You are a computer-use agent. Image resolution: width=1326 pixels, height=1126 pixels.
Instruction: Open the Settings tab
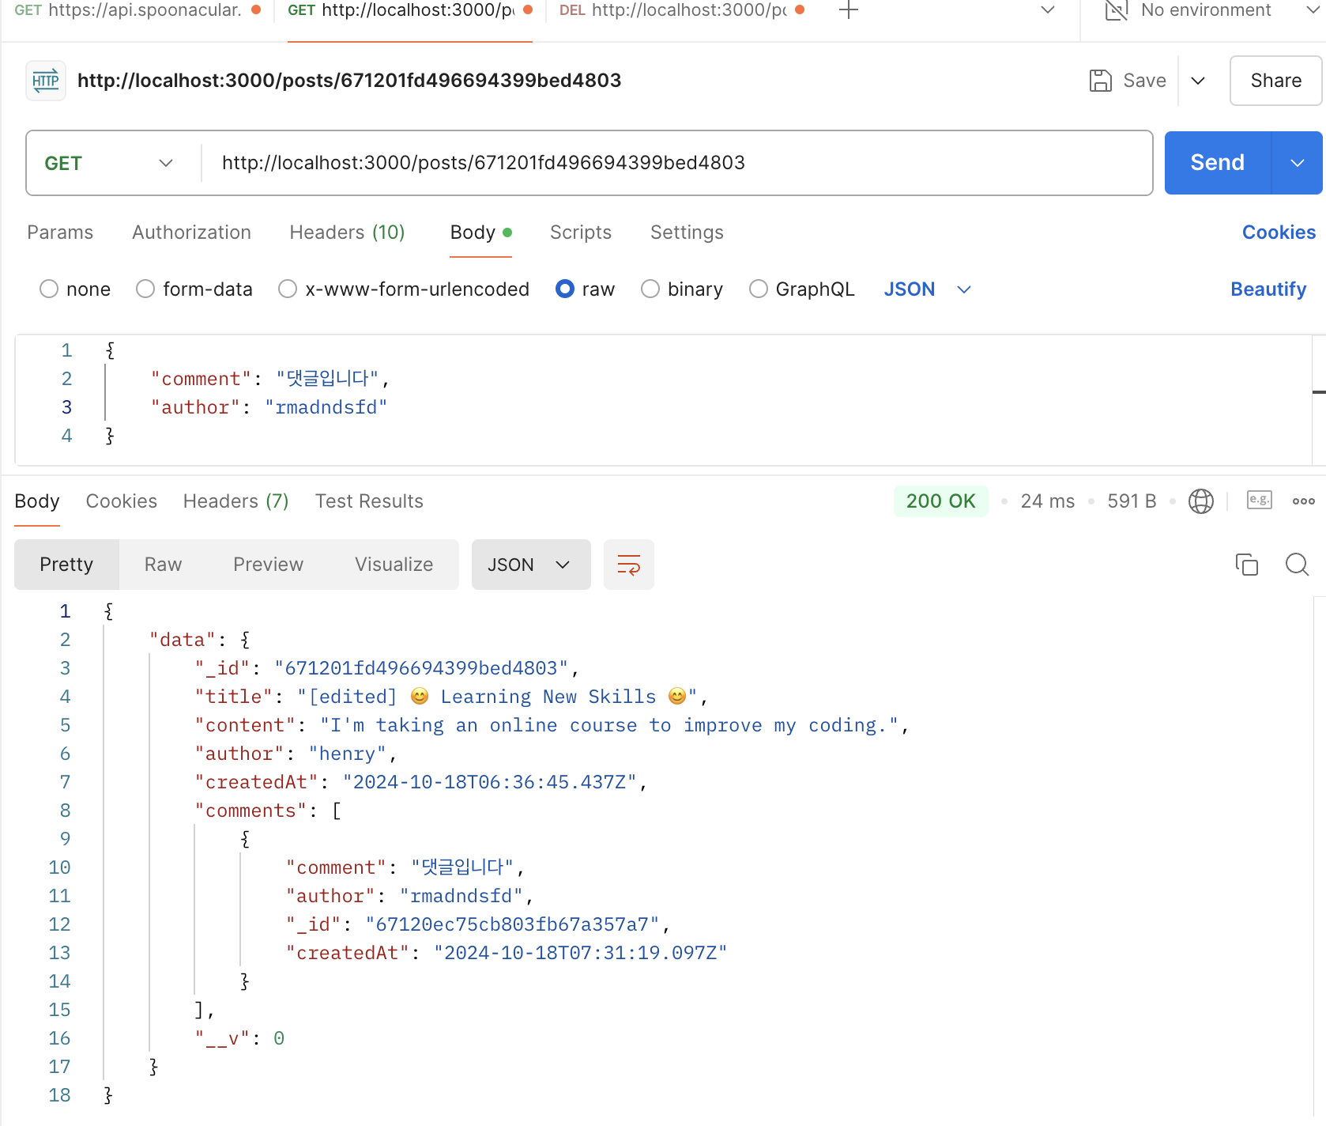point(687,232)
